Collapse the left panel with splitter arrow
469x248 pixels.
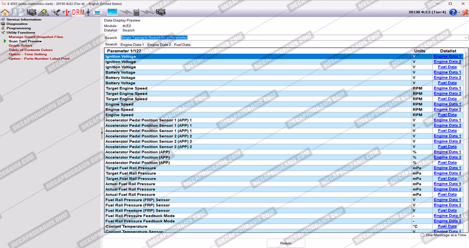tap(102, 133)
